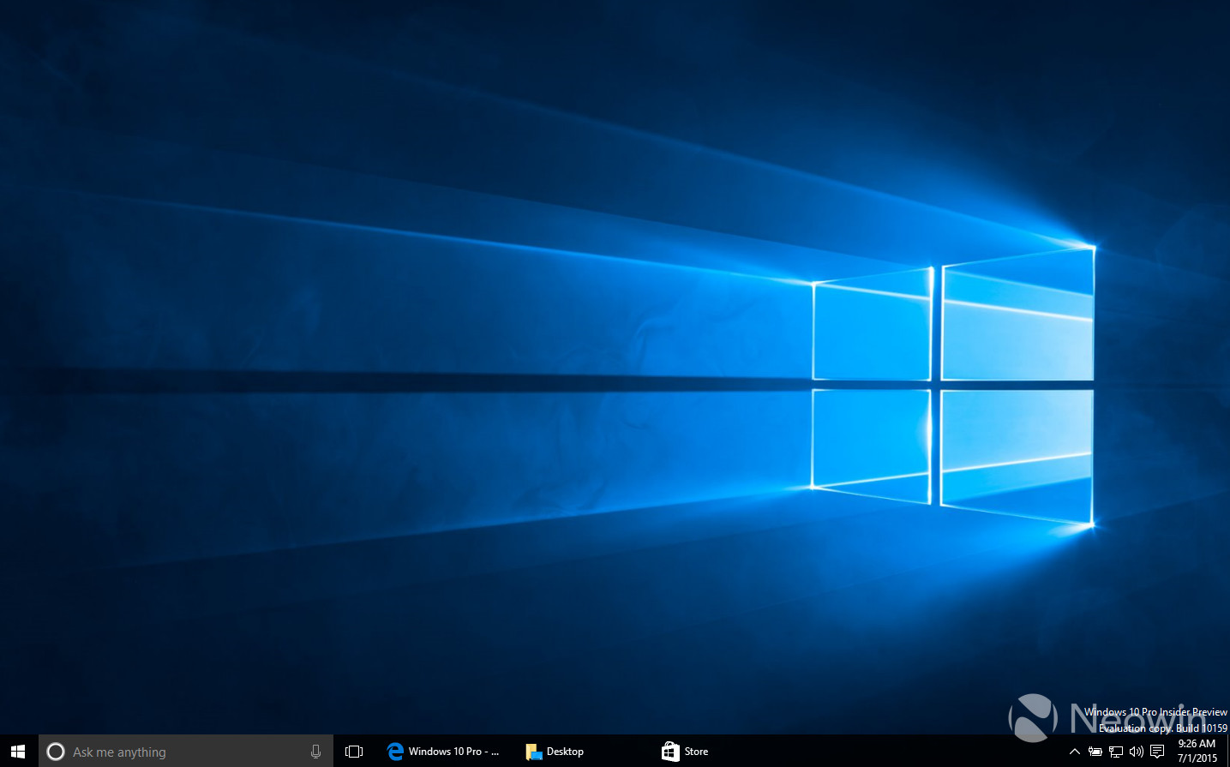1230x767 pixels.
Task: Check the battery/power tray icon
Action: 1095,752
